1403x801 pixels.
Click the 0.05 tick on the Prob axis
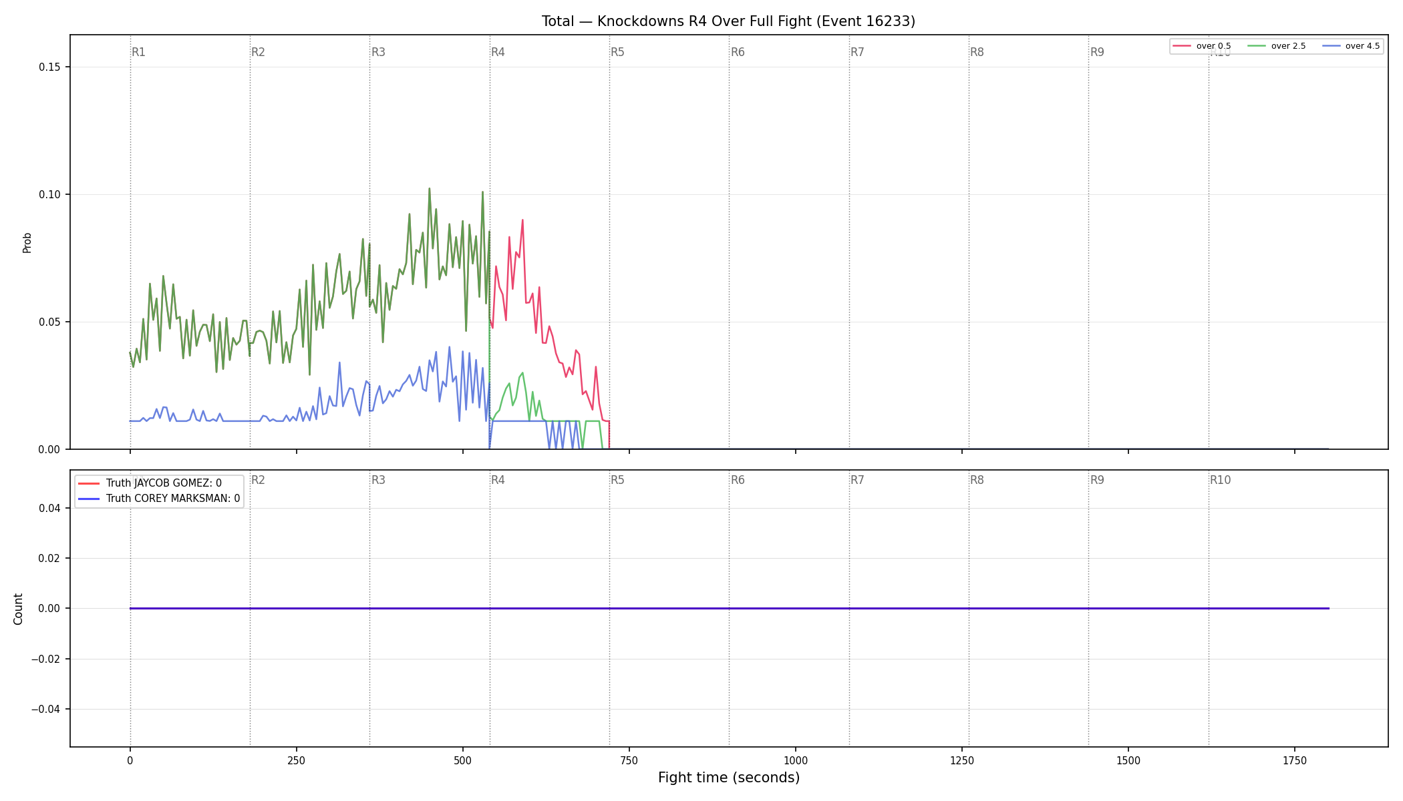(x=49, y=322)
